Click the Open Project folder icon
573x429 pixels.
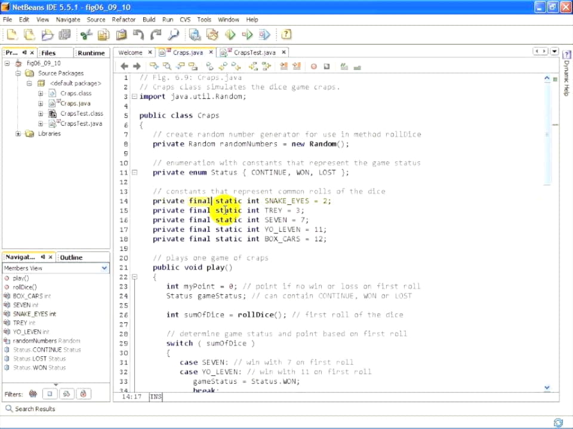tap(47, 35)
